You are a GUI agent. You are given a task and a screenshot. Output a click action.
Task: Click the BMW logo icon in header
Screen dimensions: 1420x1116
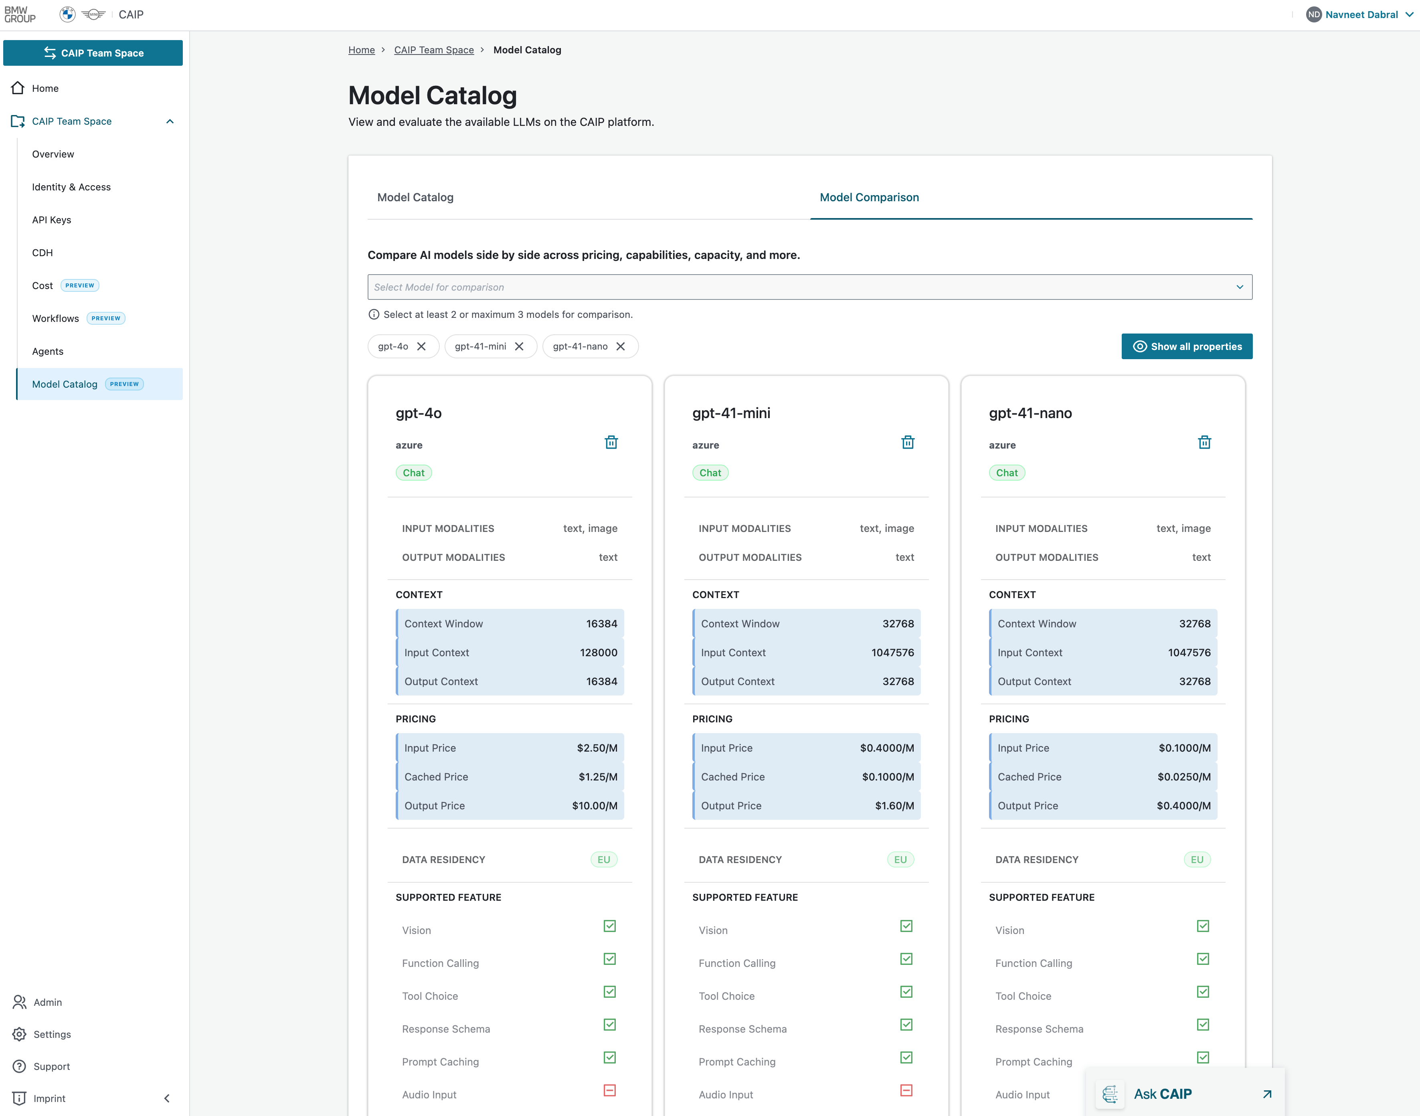click(x=67, y=14)
